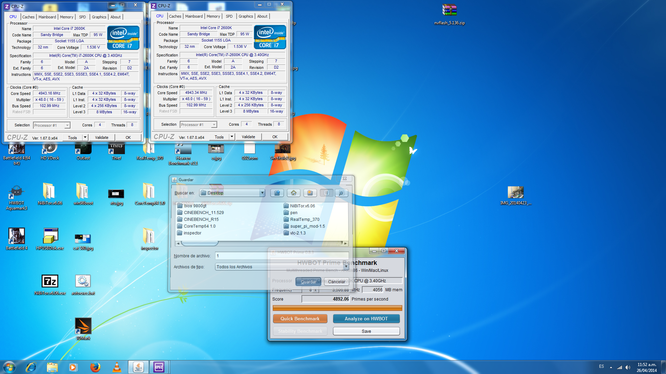666x374 pixels.
Task: Expand Tools dropdown arrow in left CPU-Z
Action: point(85,137)
